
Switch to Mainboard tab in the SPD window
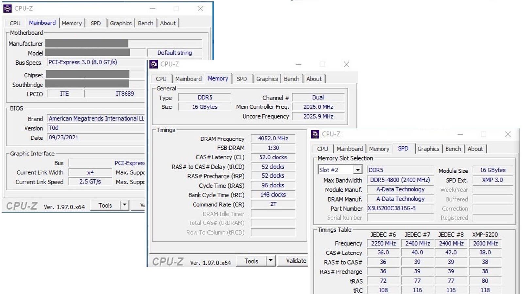350,149
